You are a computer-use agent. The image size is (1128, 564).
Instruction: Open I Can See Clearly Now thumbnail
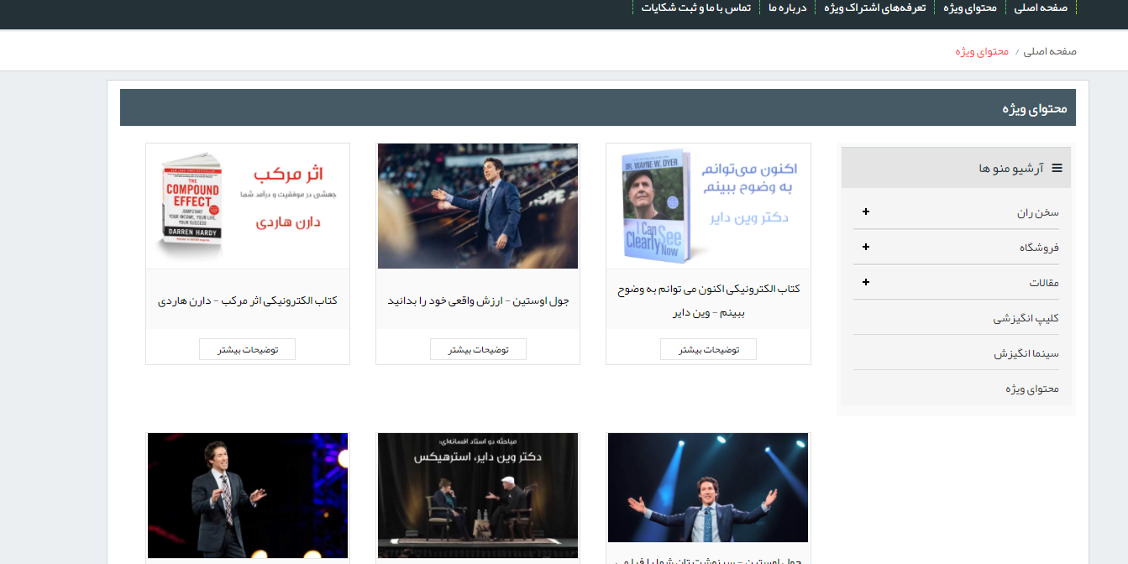[x=708, y=206]
